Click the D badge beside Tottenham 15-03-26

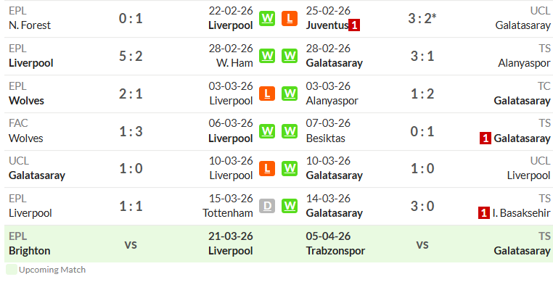[x=267, y=206]
